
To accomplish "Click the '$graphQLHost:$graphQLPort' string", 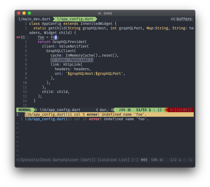I will click(94, 73).
